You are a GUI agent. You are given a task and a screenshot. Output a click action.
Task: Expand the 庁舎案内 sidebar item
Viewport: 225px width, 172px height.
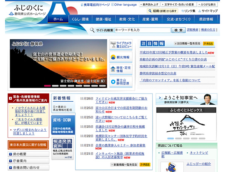coord(28,161)
